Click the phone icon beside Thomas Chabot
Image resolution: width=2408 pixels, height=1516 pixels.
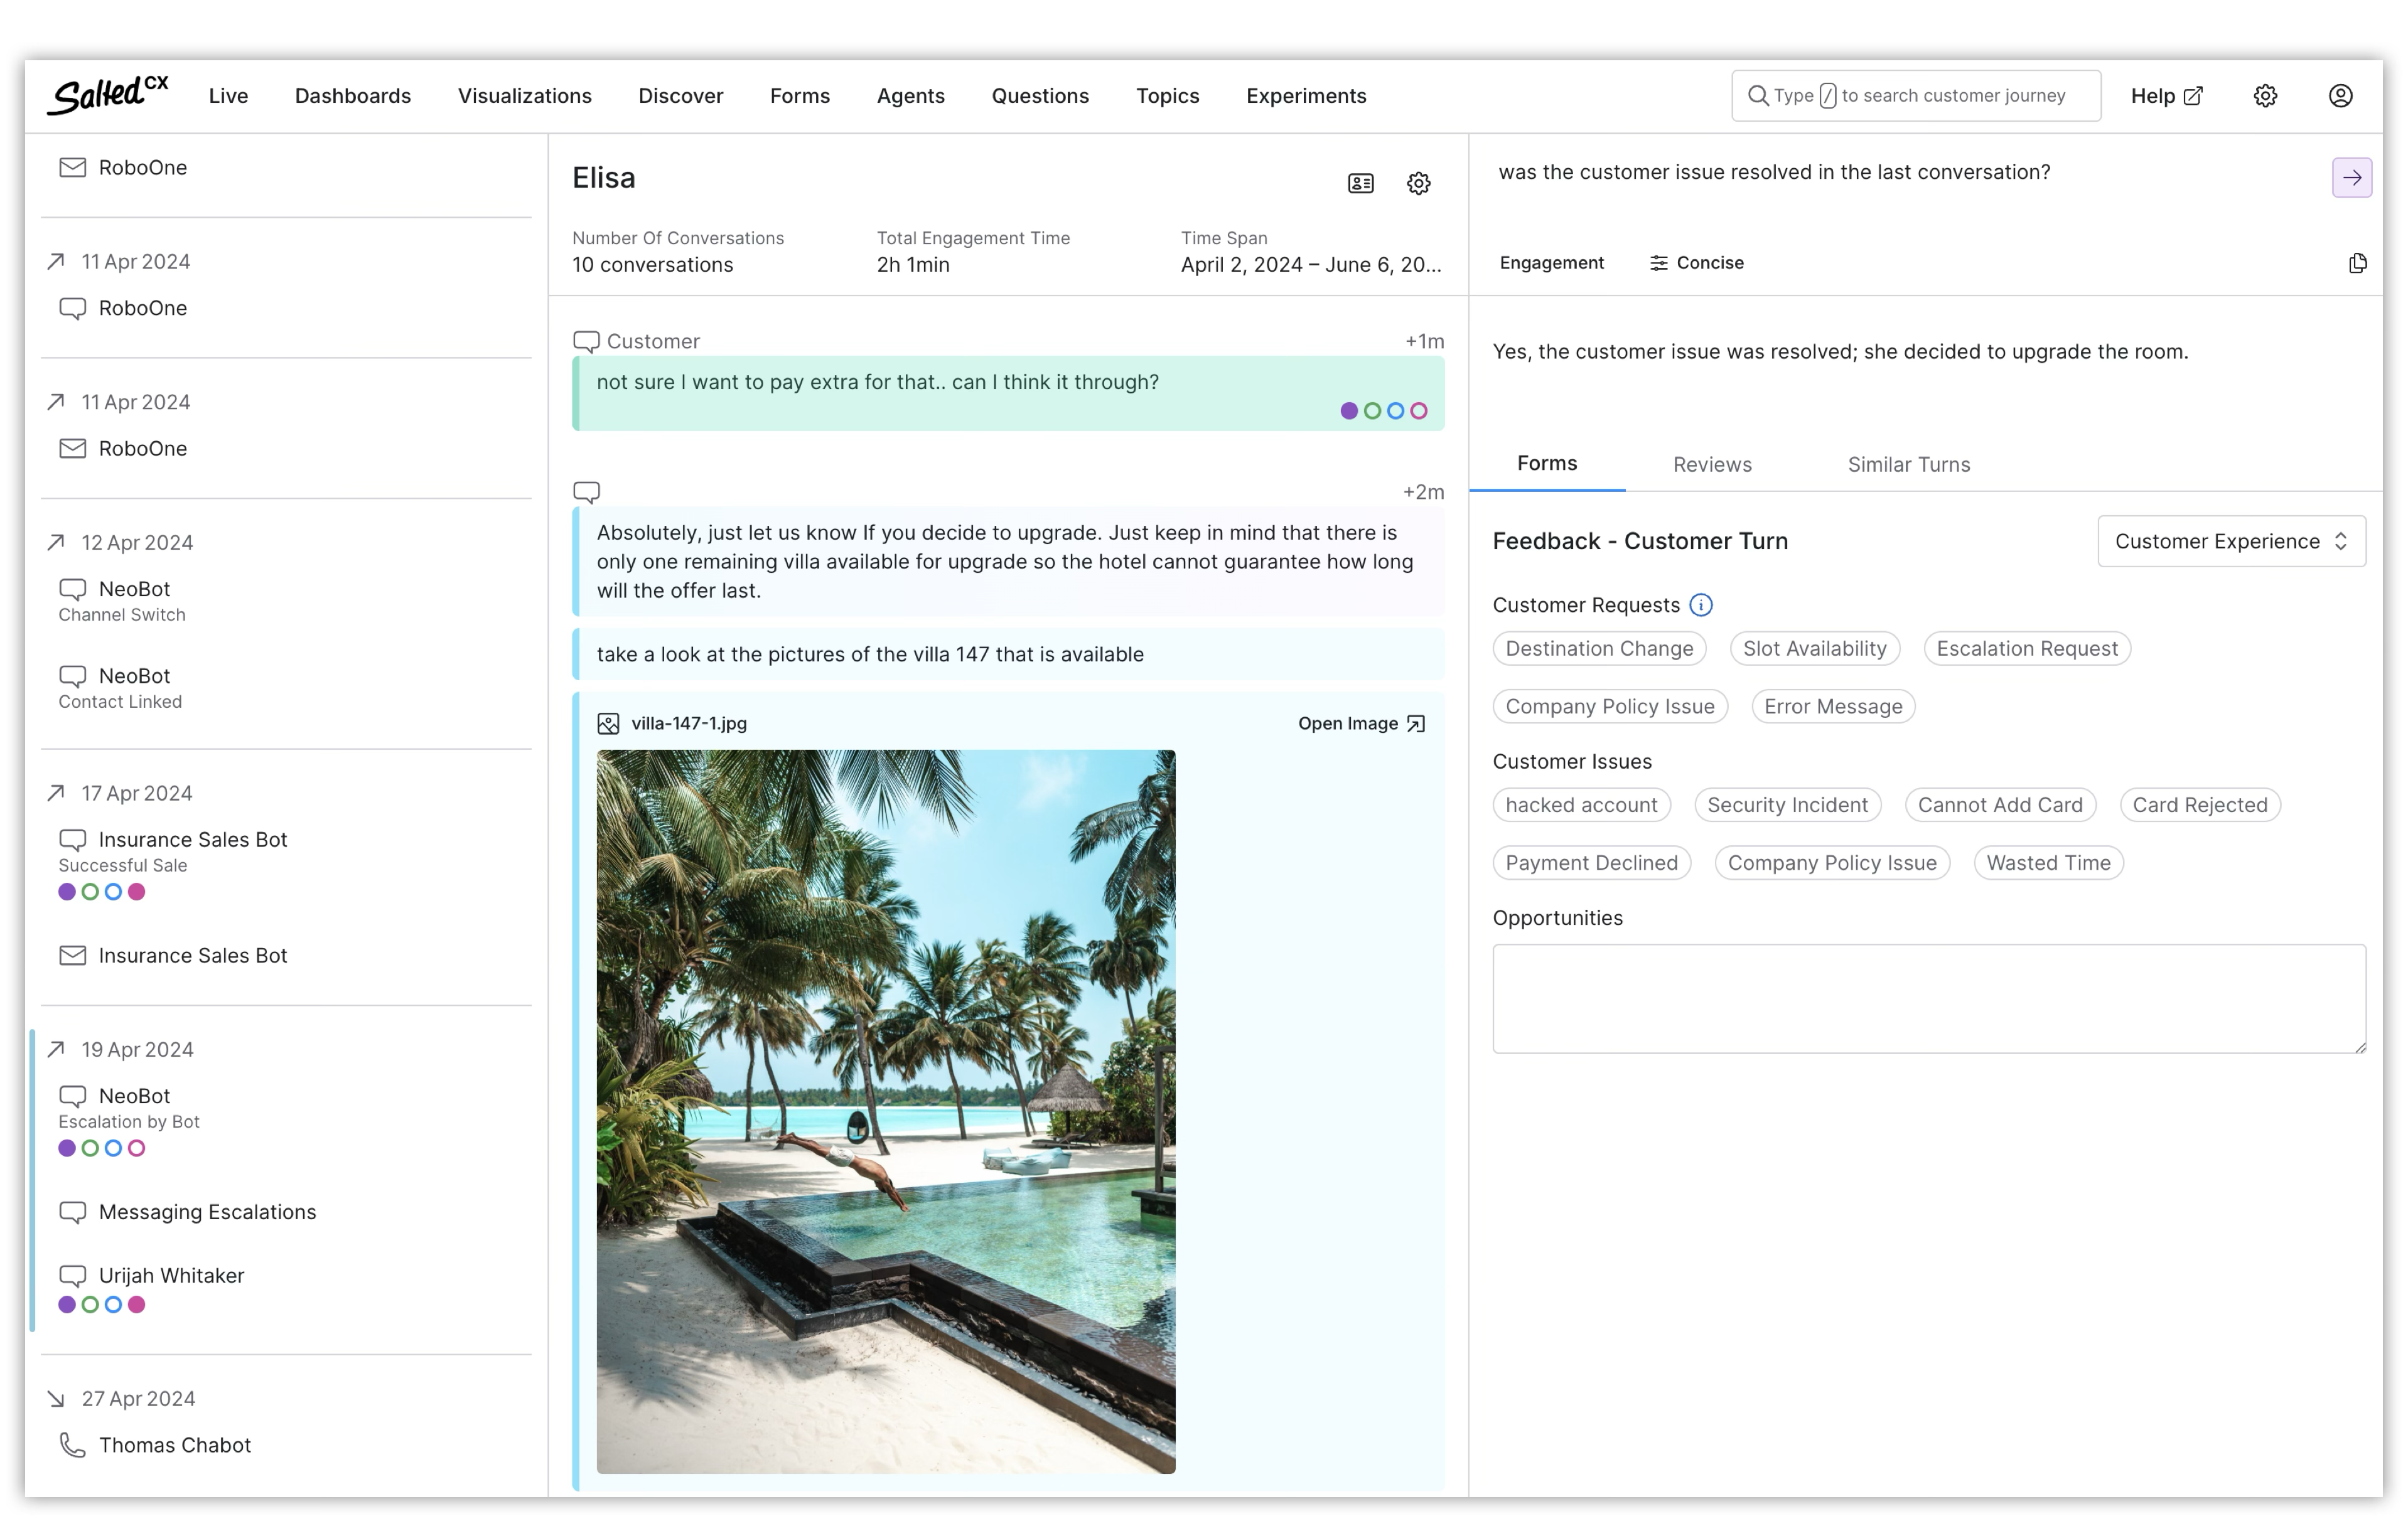[x=72, y=1445]
